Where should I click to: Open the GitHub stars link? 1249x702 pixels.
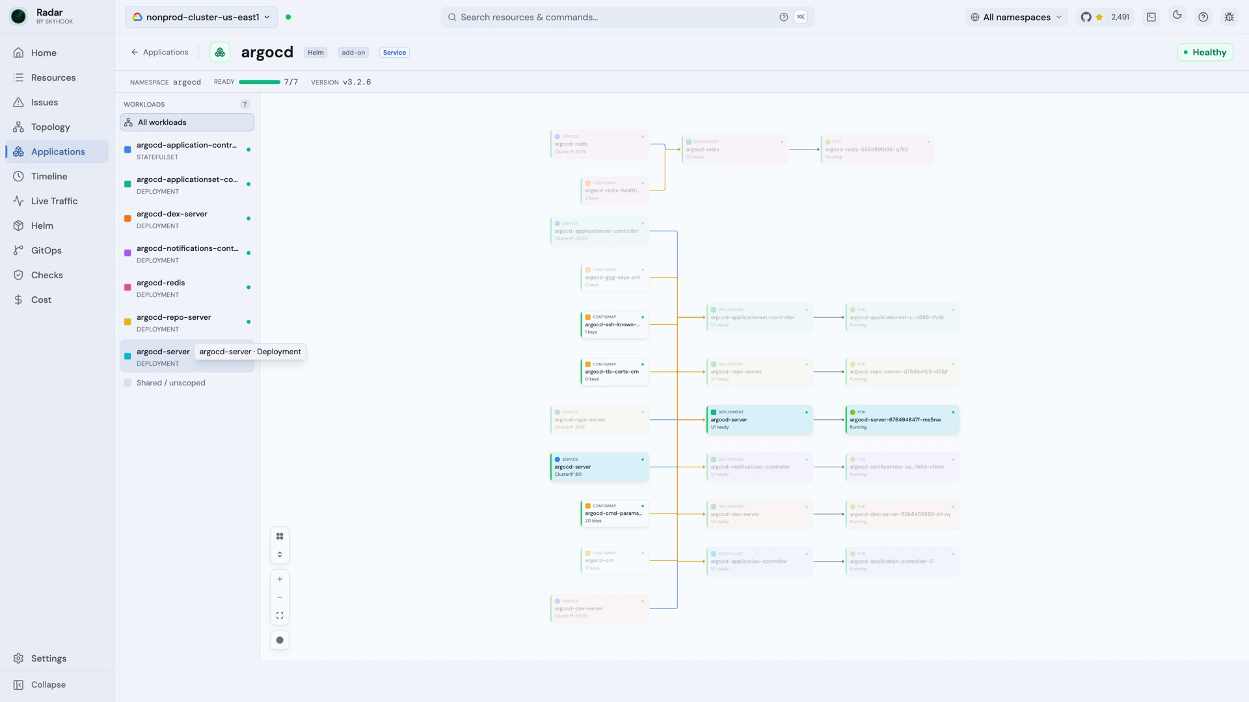1105,17
